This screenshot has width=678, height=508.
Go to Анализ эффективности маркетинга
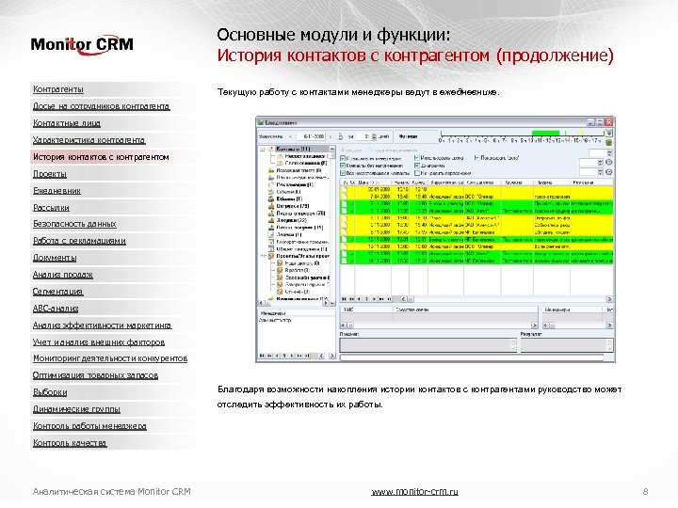102,325
